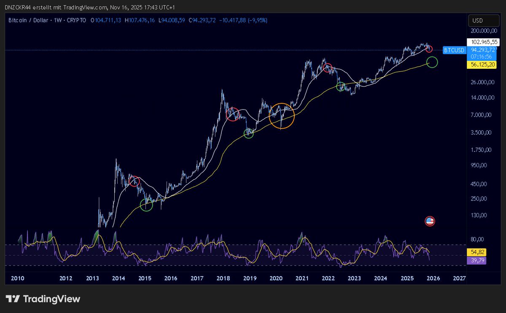Click the TradingView logo

43,299
